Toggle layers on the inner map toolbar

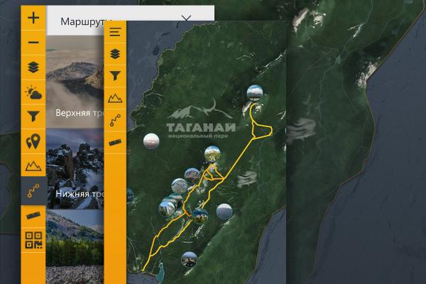coord(116,53)
